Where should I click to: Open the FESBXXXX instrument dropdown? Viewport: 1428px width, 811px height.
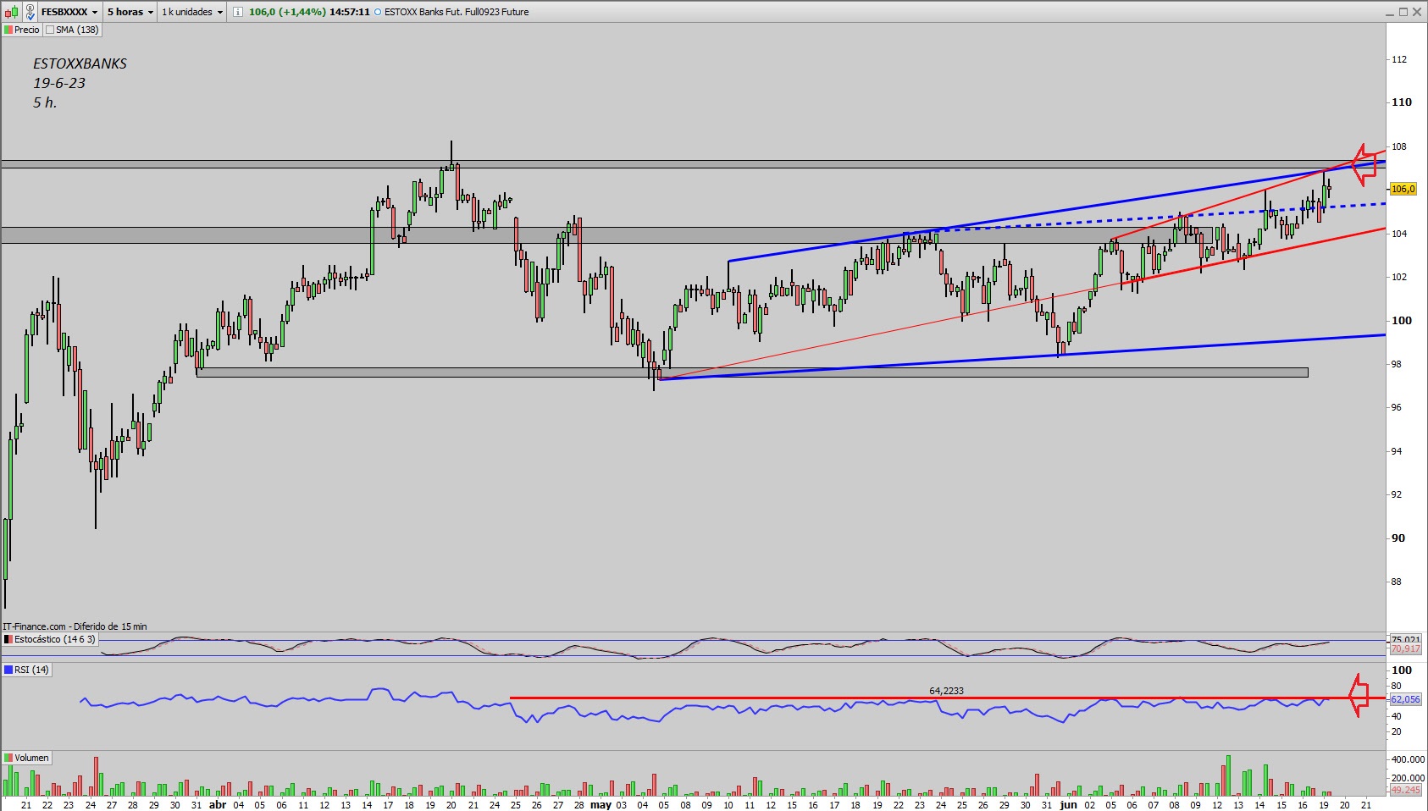(69, 12)
